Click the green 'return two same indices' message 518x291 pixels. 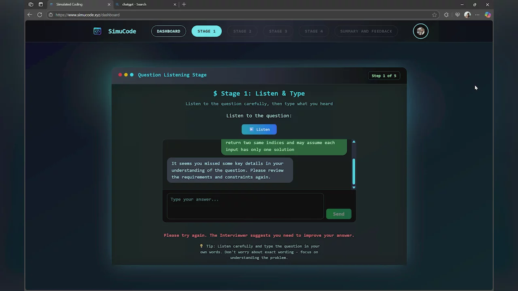(284, 146)
